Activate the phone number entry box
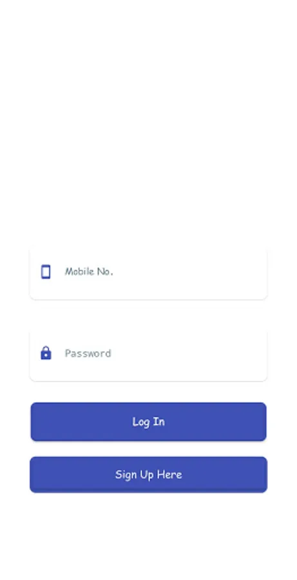Image resolution: width=297 pixels, height=580 pixels. coord(148,273)
